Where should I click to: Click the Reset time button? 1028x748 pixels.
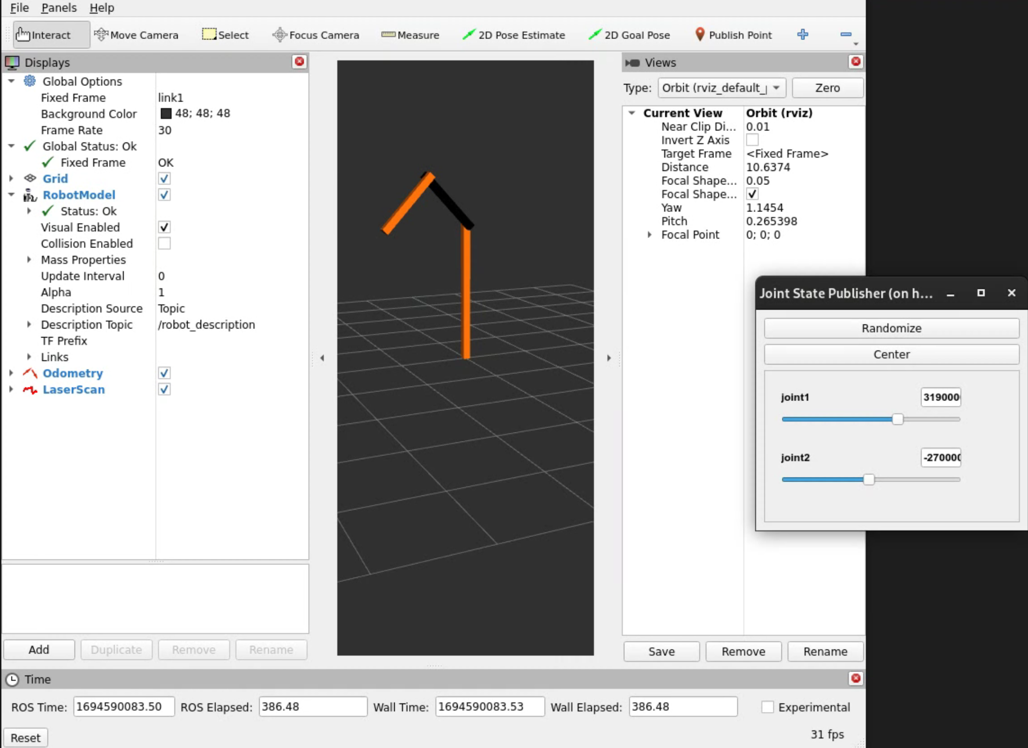coord(26,738)
